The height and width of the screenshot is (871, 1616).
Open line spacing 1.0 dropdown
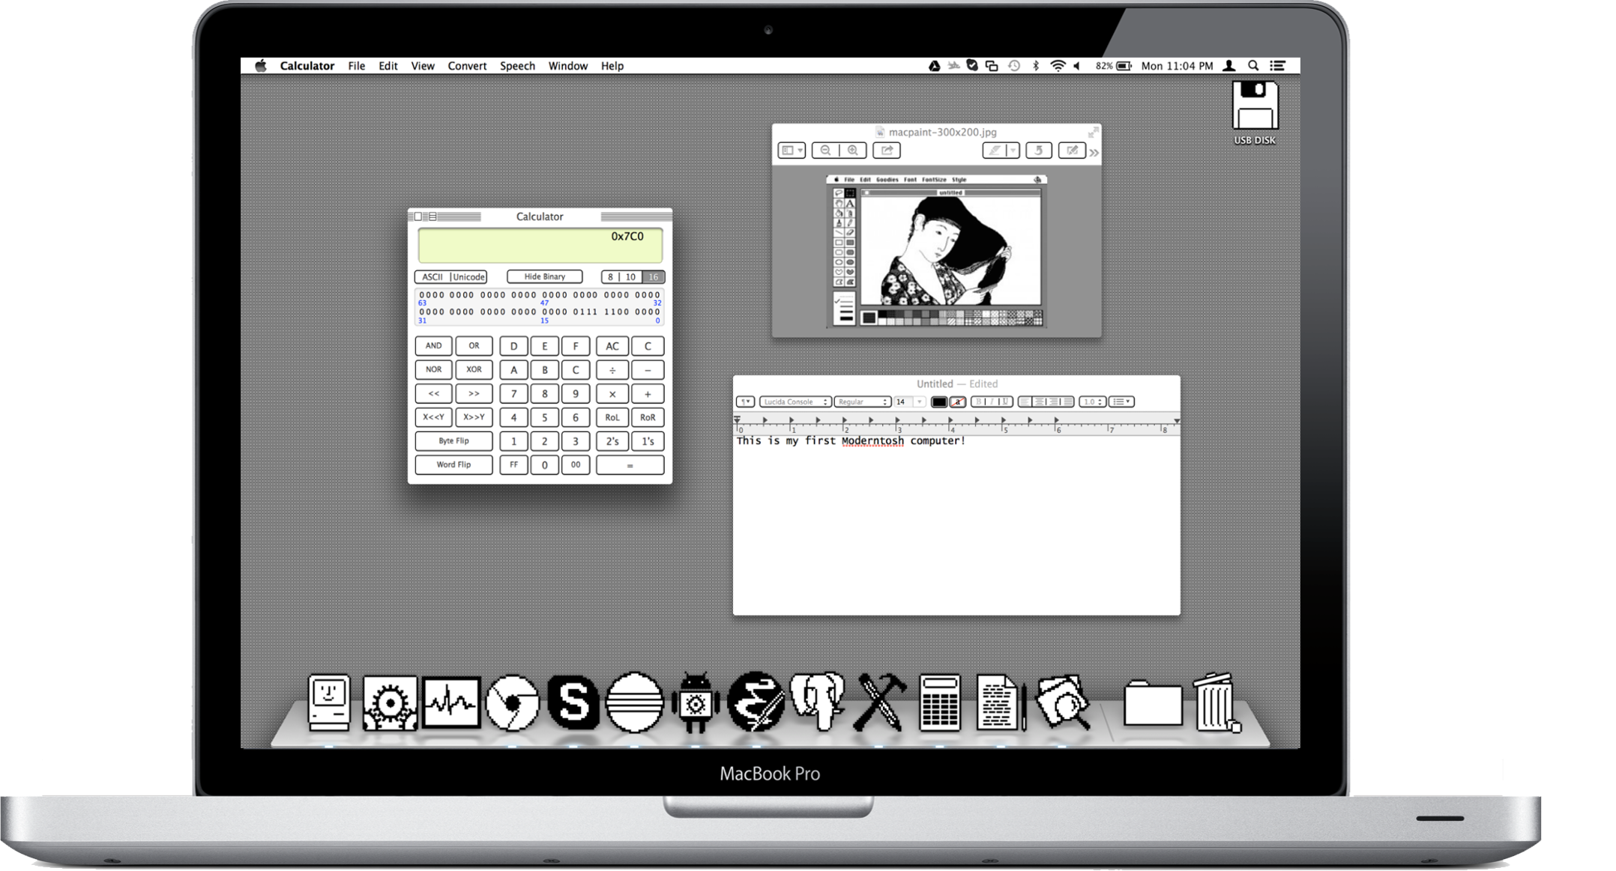tap(1092, 402)
